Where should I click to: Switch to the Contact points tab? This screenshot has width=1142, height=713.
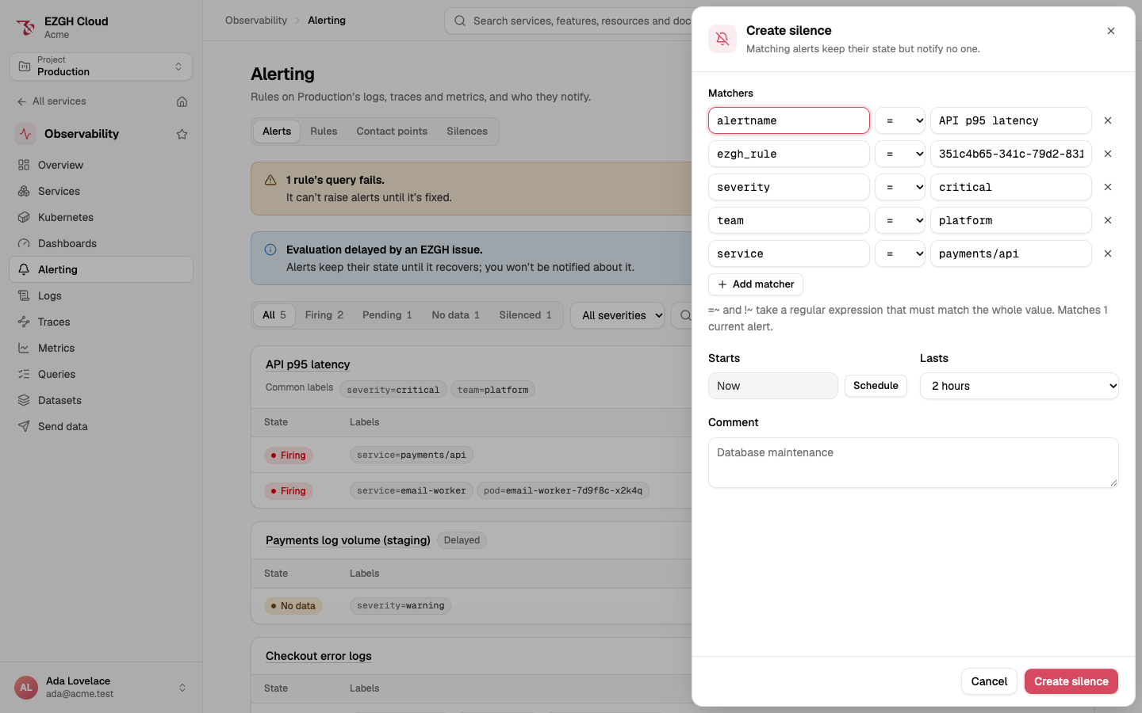(x=392, y=132)
